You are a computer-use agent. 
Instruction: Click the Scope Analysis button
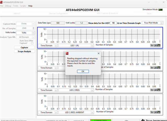pyautogui.click(x=24, y=51)
